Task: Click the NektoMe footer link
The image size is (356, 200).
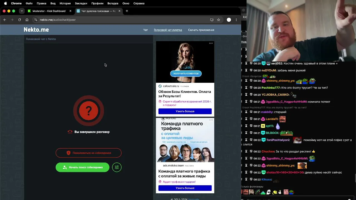Action: pyautogui.click(x=194, y=199)
